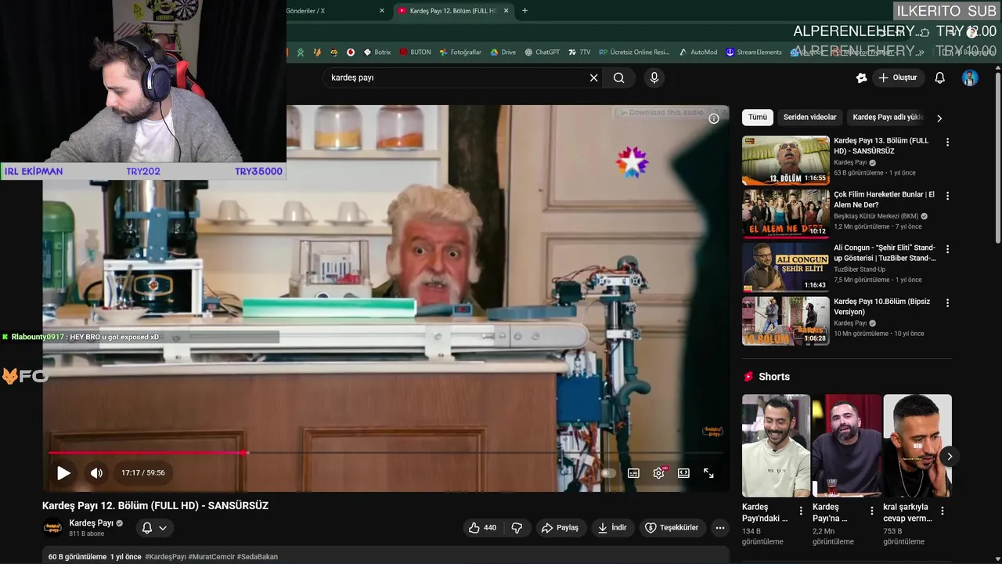Open Kardeş Payı channel name link
Viewport: 1002px width, 564px height.
pos(91,523)
